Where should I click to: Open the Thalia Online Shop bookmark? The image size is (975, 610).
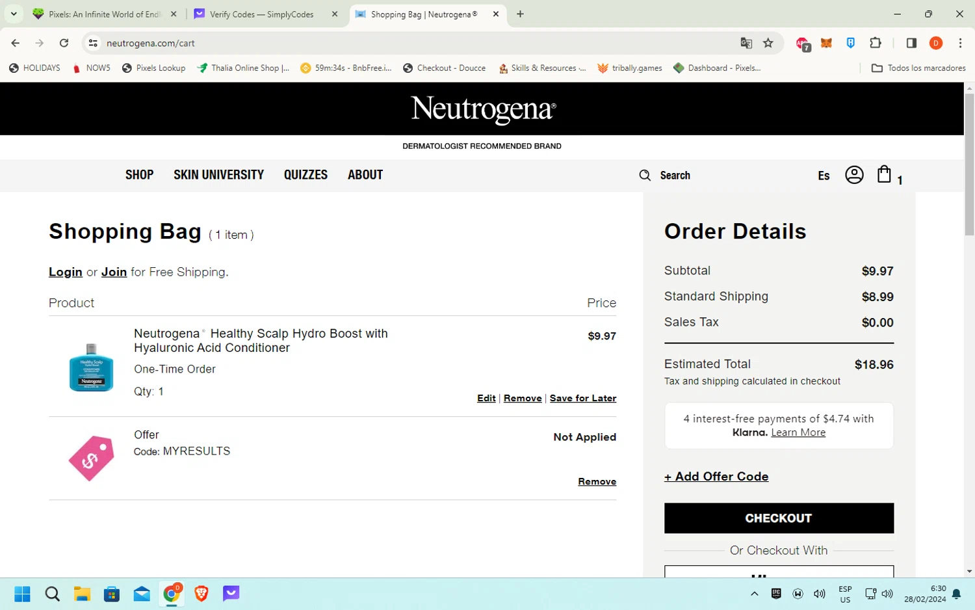click(244, 68)
